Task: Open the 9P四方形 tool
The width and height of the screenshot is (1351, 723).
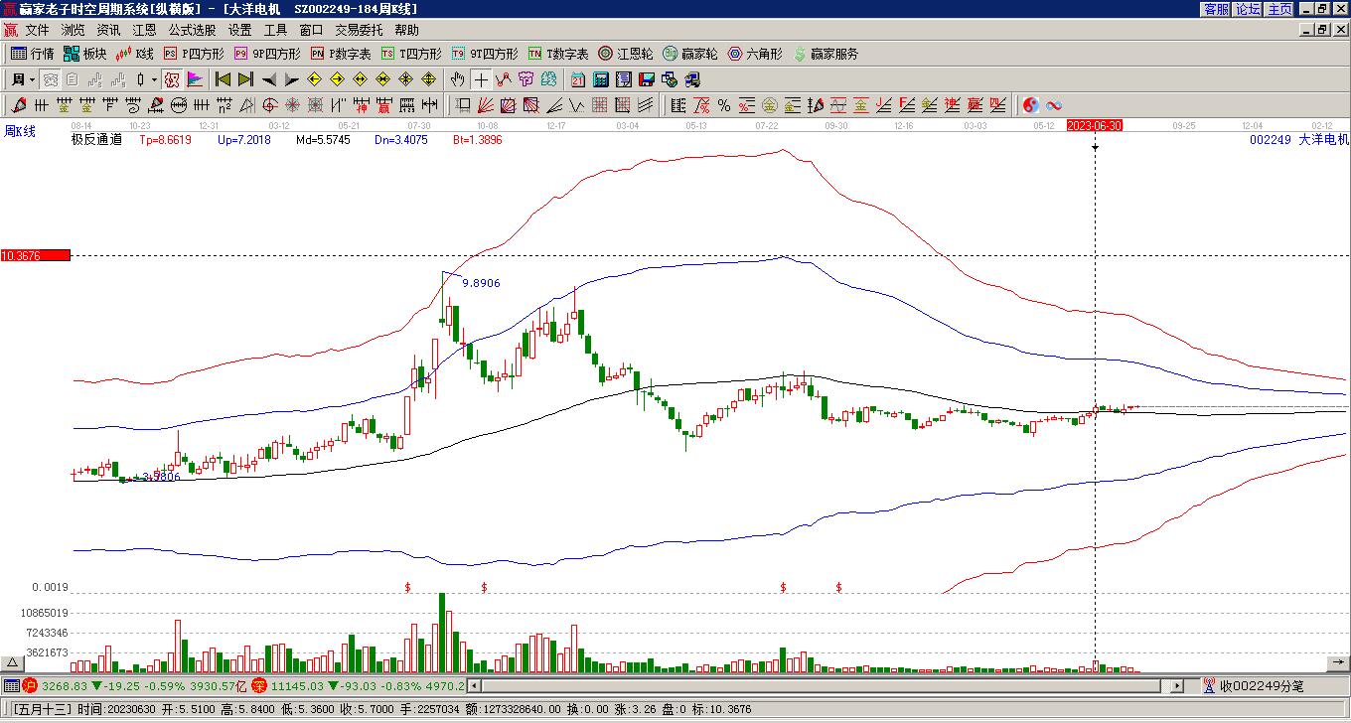Action: tap(267, 54)
